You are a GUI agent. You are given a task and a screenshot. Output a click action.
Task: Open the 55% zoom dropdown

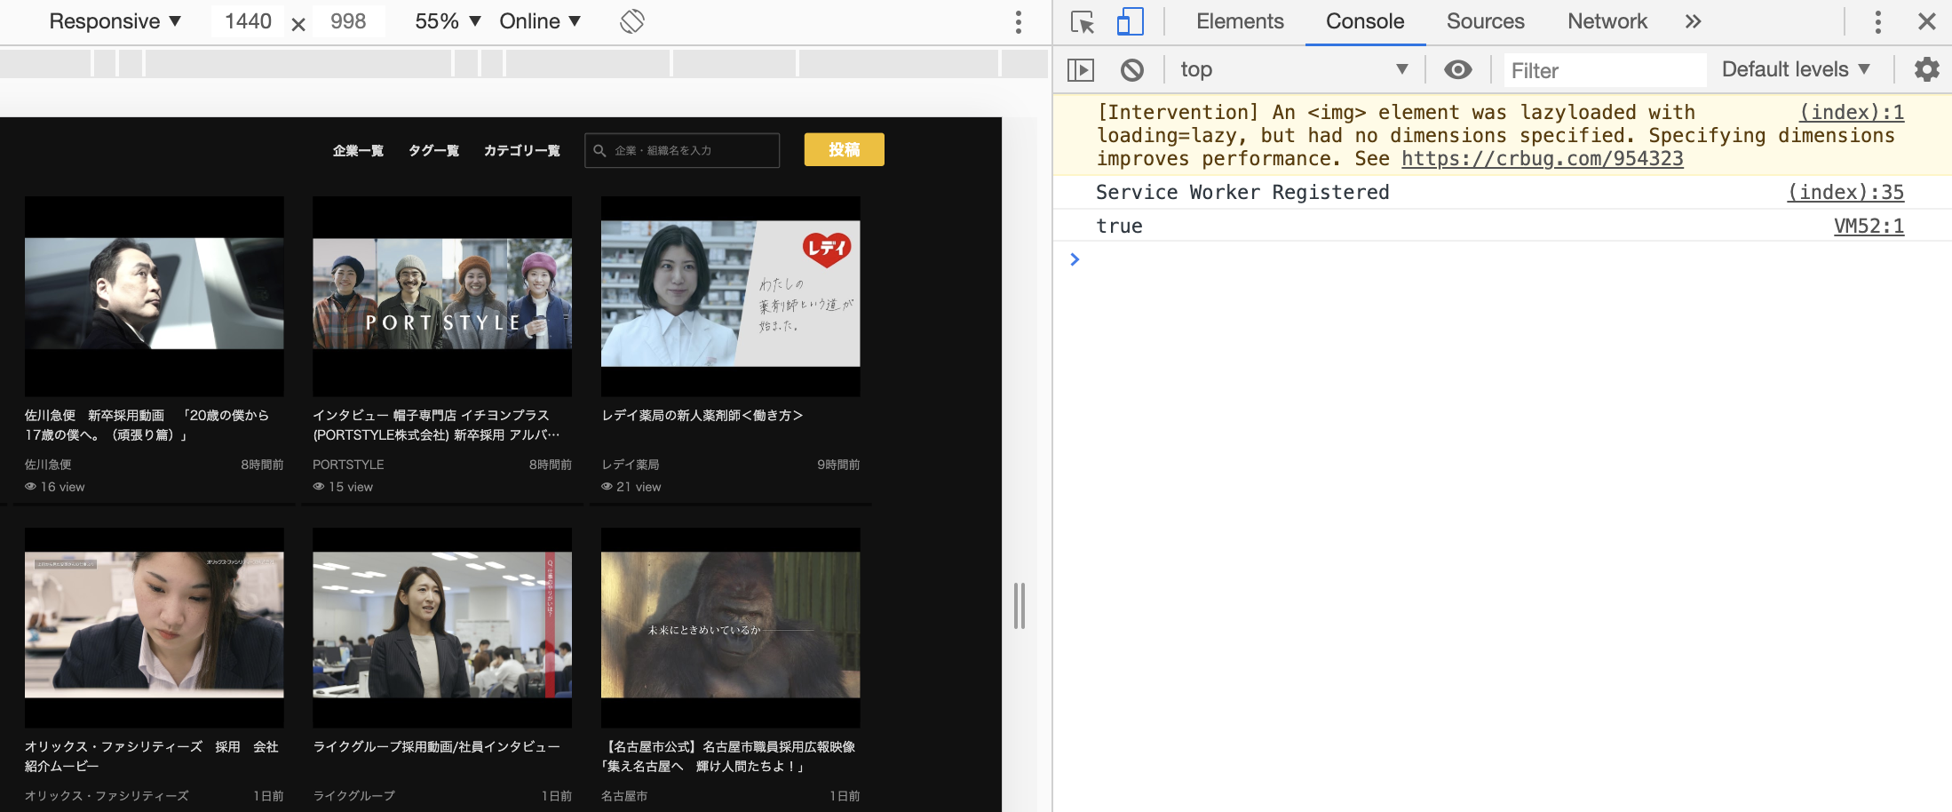(448, 21)
